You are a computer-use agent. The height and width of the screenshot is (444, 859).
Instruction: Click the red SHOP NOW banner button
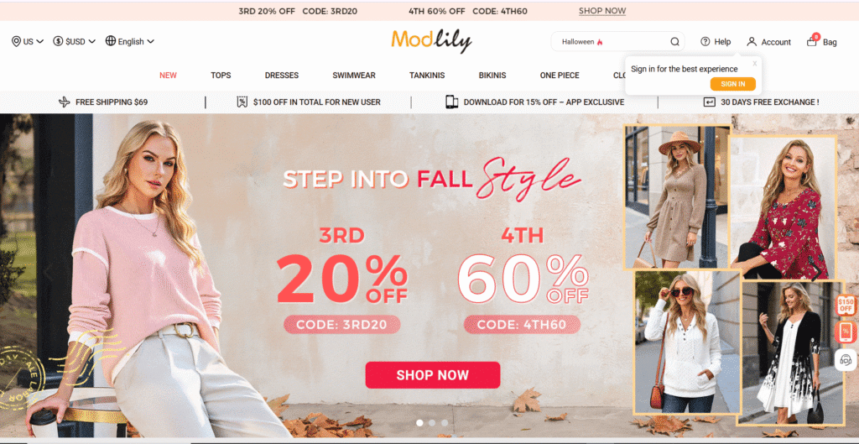pyautogui.click(x=433, y=375)
